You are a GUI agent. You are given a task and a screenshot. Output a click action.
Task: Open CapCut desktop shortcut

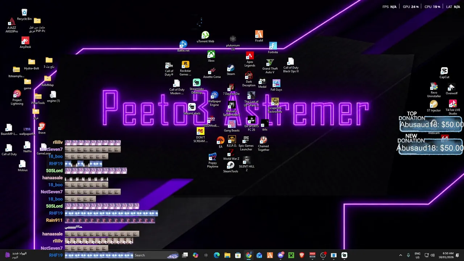tap(444, 73)
